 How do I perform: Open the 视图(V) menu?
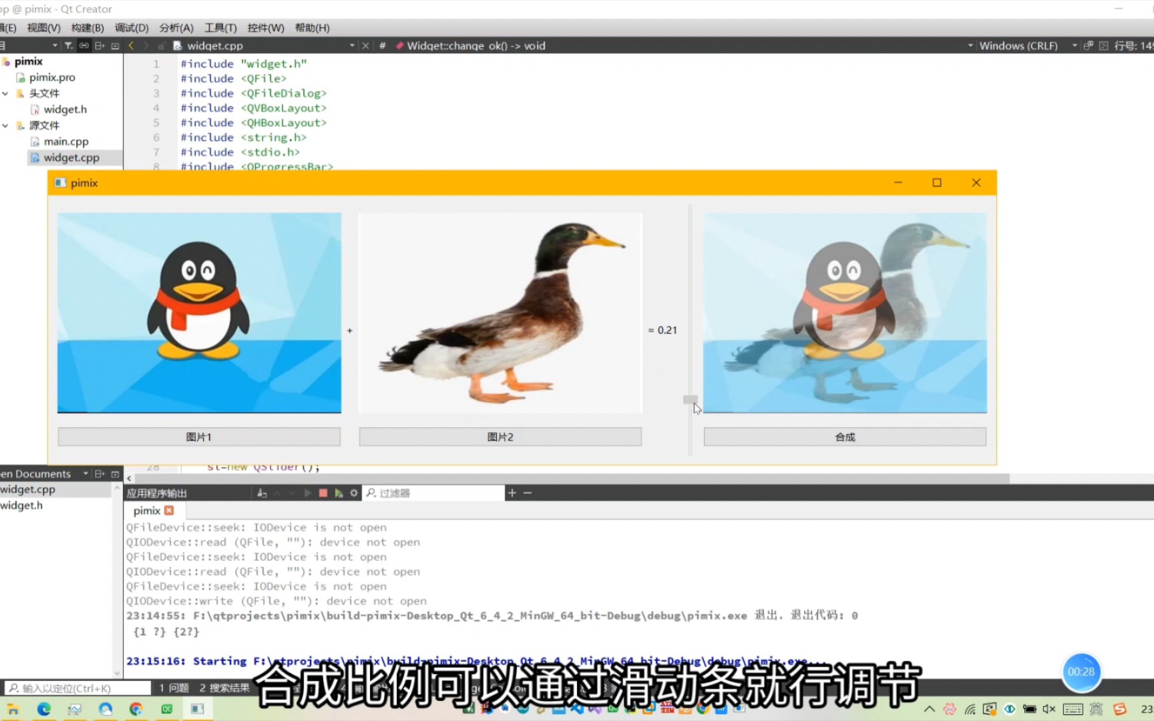[43, 27]
